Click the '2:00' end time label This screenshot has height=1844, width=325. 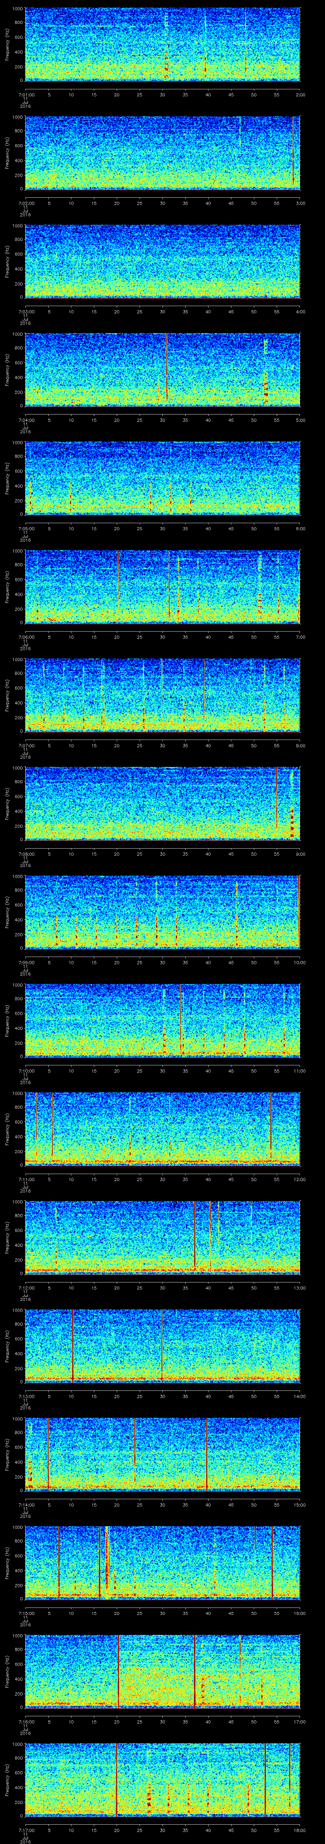(300, 94)
